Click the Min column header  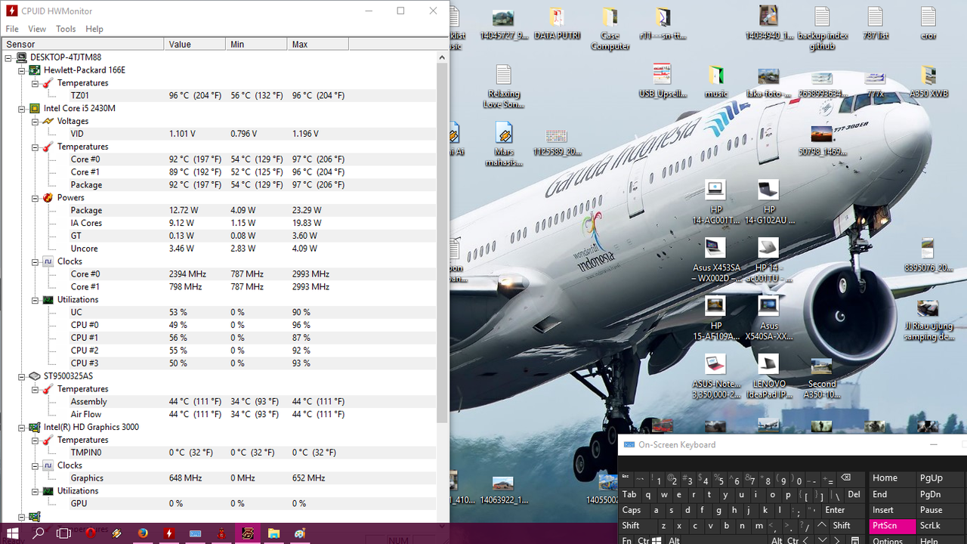[256, 45]
